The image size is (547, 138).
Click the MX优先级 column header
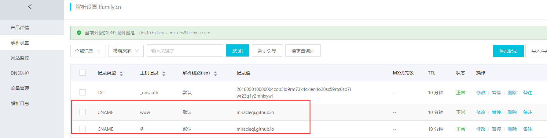tap(403, 73)
